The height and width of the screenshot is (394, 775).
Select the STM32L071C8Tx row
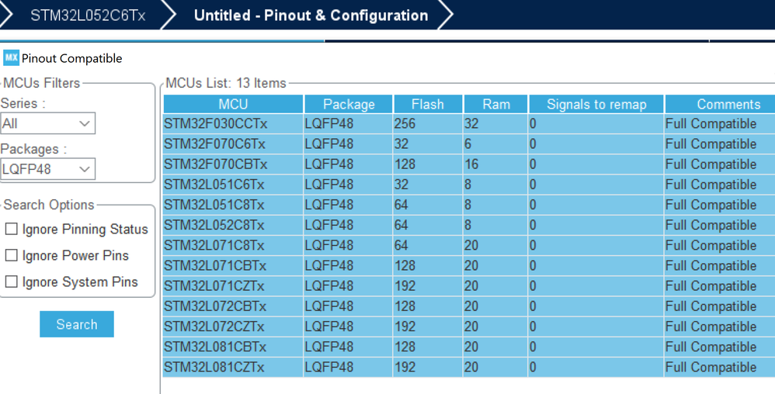pos(469,245)
